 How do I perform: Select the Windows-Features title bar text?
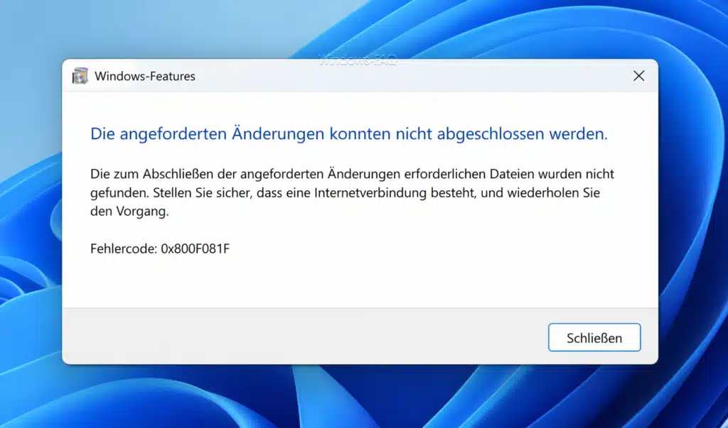pos(146,76)
